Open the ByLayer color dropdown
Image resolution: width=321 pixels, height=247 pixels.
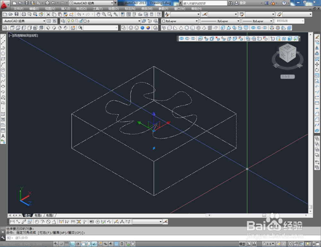coord(180,21)
